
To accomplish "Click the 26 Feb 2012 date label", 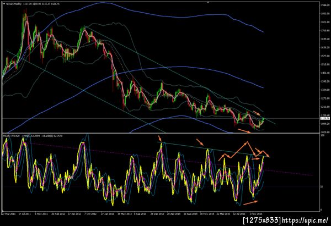I will click(58, 214).
